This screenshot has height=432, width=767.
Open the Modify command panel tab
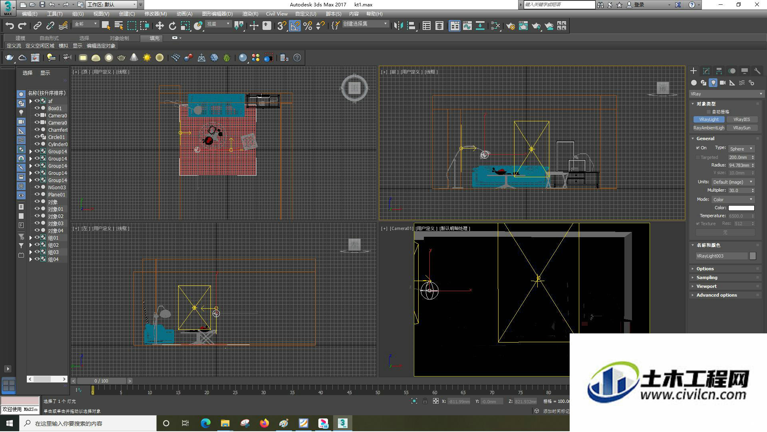(x=706, y=71)
